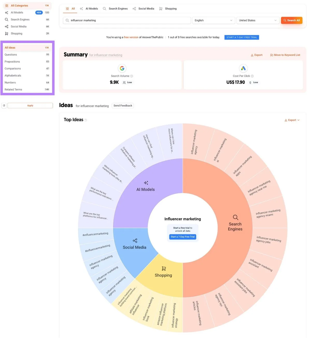
Task: Click the Google logo in Search Volume card
Action: tap(122, 68)
